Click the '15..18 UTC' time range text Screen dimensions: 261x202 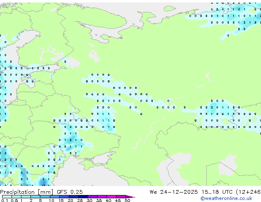coord(217,192)
